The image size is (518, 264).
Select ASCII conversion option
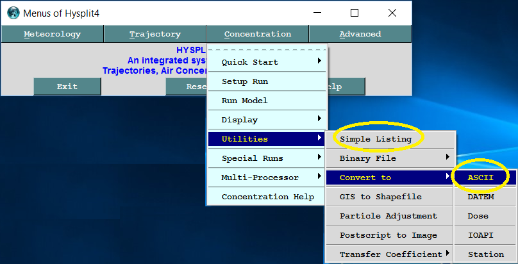coord(485,177)
